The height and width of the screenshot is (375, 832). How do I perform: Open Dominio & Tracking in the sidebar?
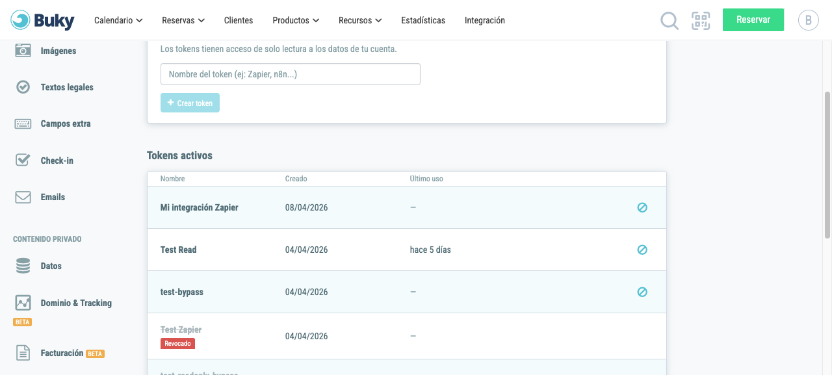coord(76,303)
